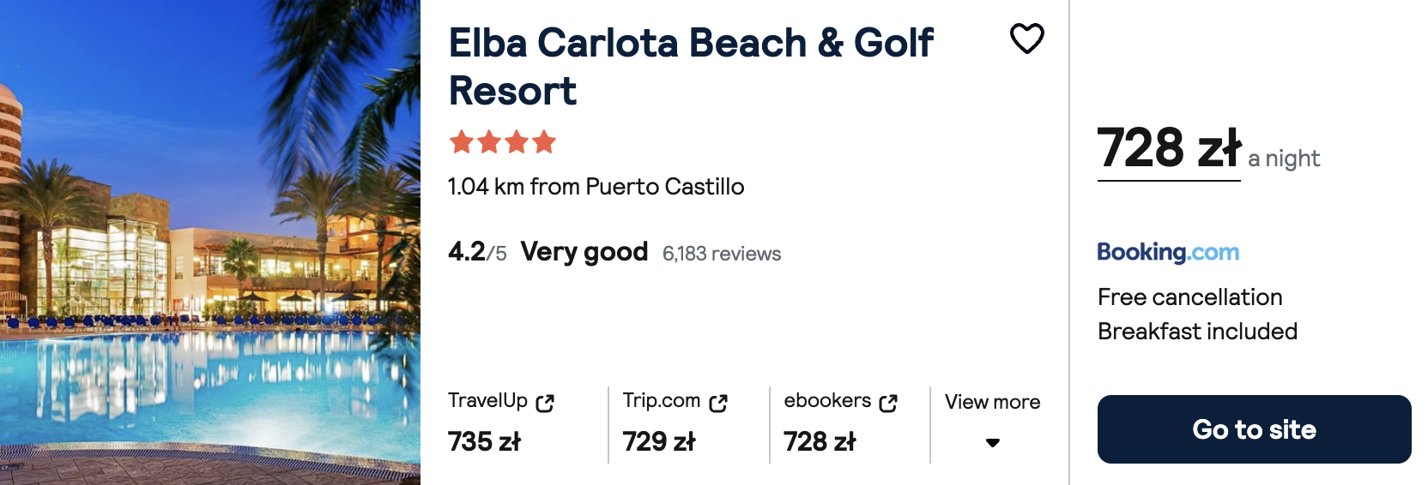The image size is (1428, 485).
Task: Expand View more arrow
Action: point(992,443)
